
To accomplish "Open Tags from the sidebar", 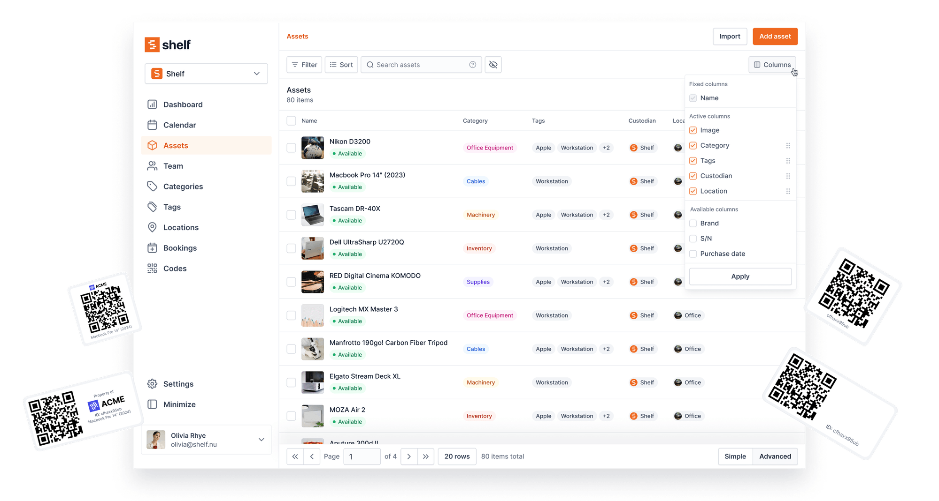I will coord(206,207).
